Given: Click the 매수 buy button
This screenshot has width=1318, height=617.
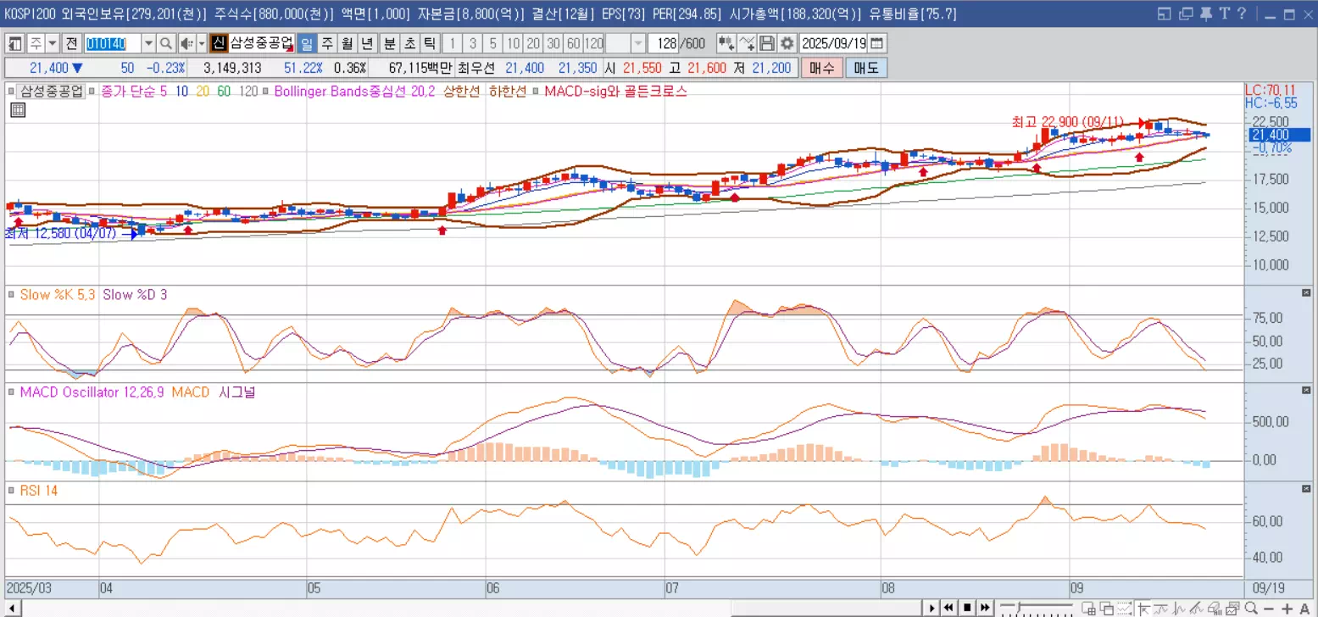Looking at the screenshot, I should pyautogui.click(x=821, y=69).
